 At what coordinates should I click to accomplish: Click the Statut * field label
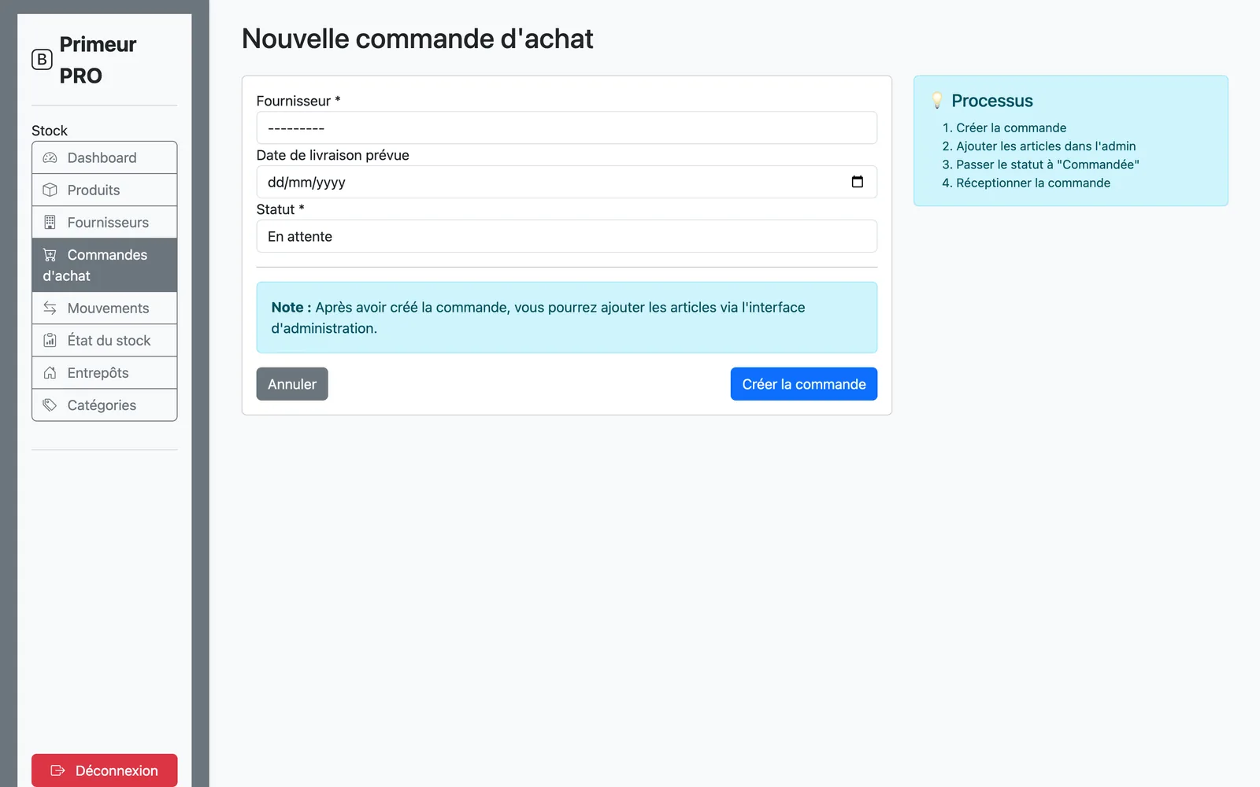point(280,209)
